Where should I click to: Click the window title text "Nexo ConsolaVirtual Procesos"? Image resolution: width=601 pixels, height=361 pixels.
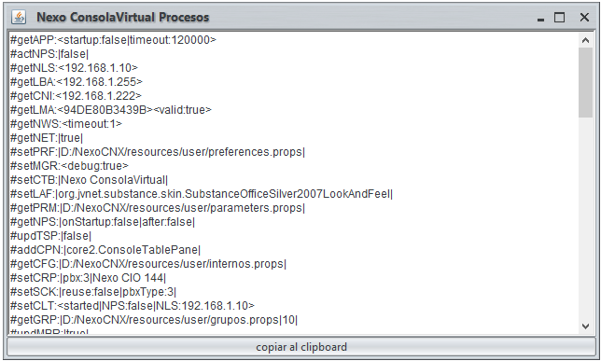pyautogui.click(x=122, y=17)
